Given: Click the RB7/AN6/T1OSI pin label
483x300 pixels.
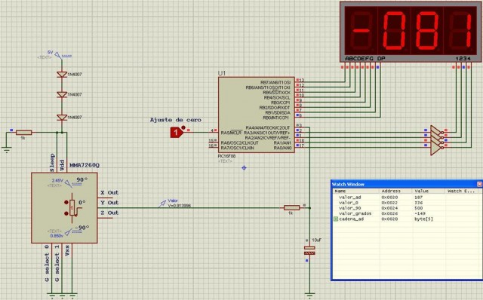Looking at the screenshot, I should tap(275, 82).
